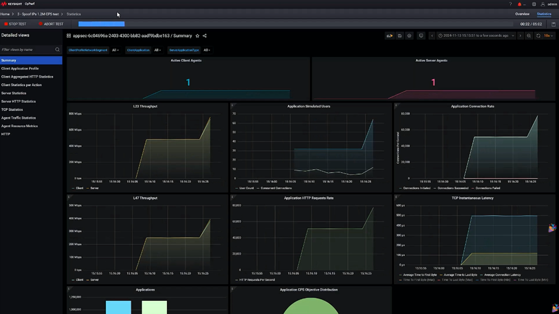Click the refresh dashboard icon
559x314 pixels.
tap(538, 36)
